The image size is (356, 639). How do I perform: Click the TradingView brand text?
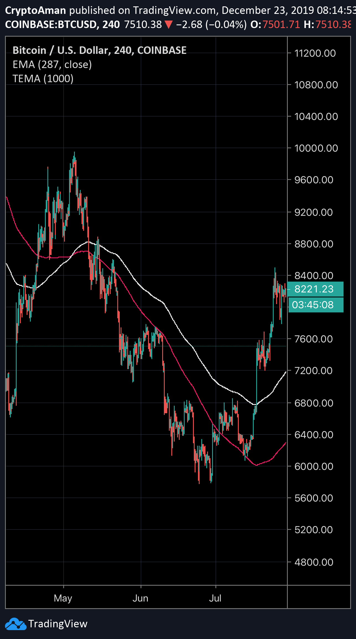[58, 624]
